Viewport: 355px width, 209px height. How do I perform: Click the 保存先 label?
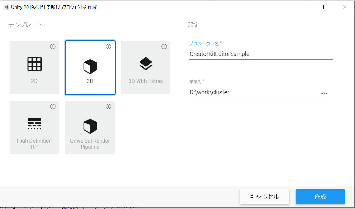195,82
